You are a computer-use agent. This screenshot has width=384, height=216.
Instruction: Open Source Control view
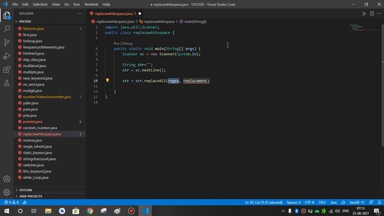point(7,42)
